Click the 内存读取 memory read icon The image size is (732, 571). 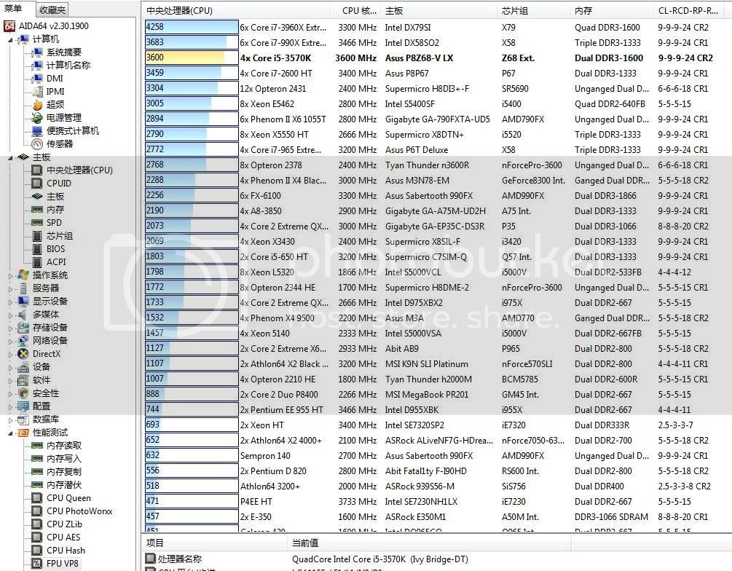pyautogui.click(x=36, y=446)
